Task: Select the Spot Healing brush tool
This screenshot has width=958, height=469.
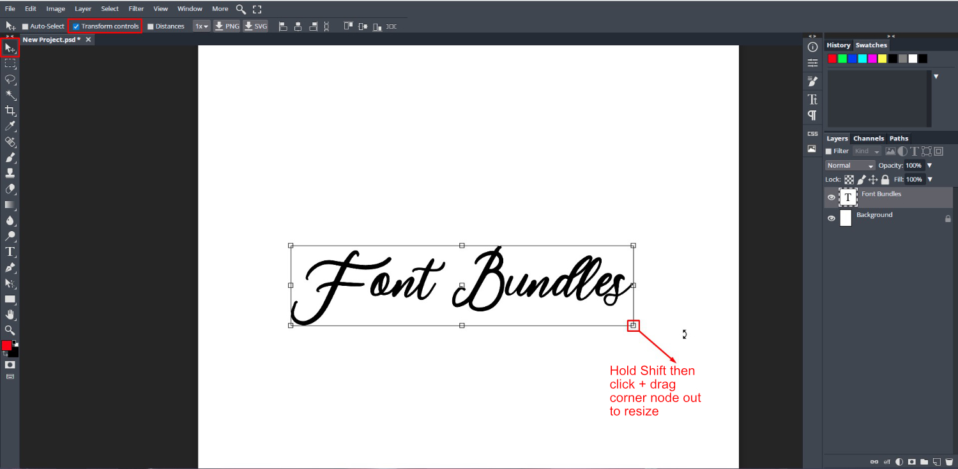Action: point(10,142)
